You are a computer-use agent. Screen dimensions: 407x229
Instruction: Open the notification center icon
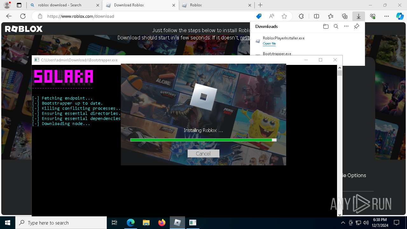pos(397,223)
